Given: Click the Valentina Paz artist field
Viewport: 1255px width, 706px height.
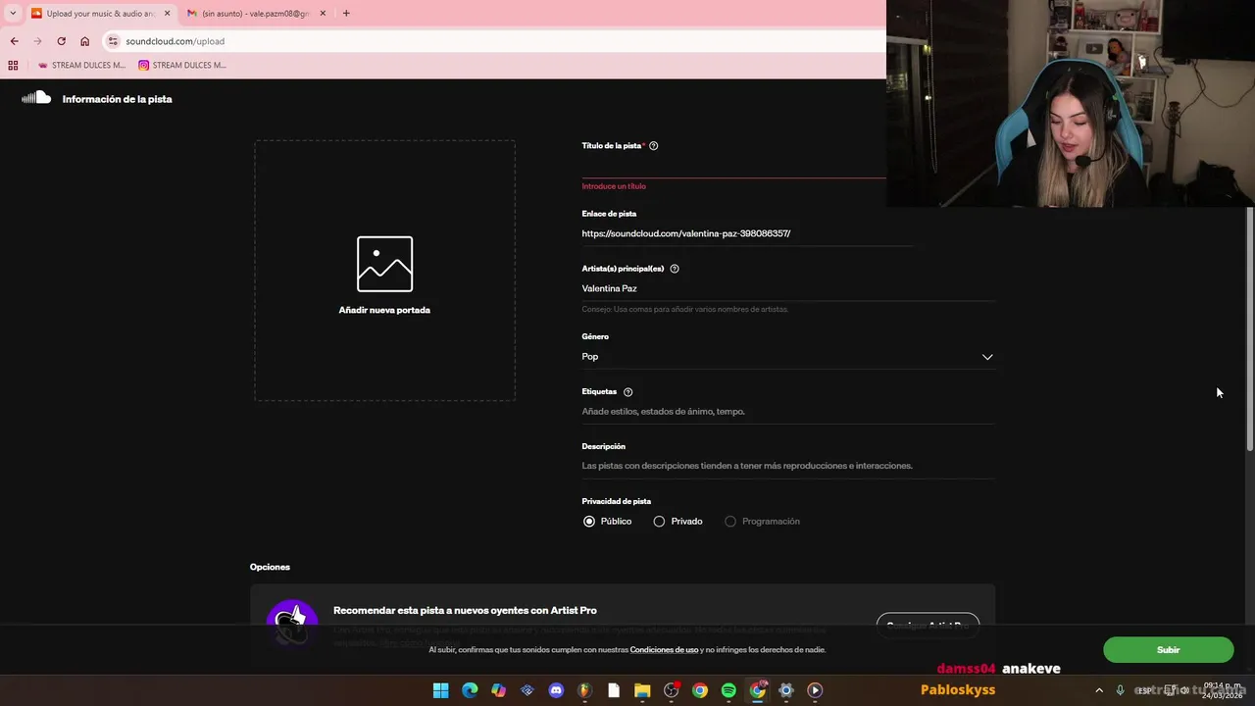Looking at the screenshot, I should click(787, 288).
